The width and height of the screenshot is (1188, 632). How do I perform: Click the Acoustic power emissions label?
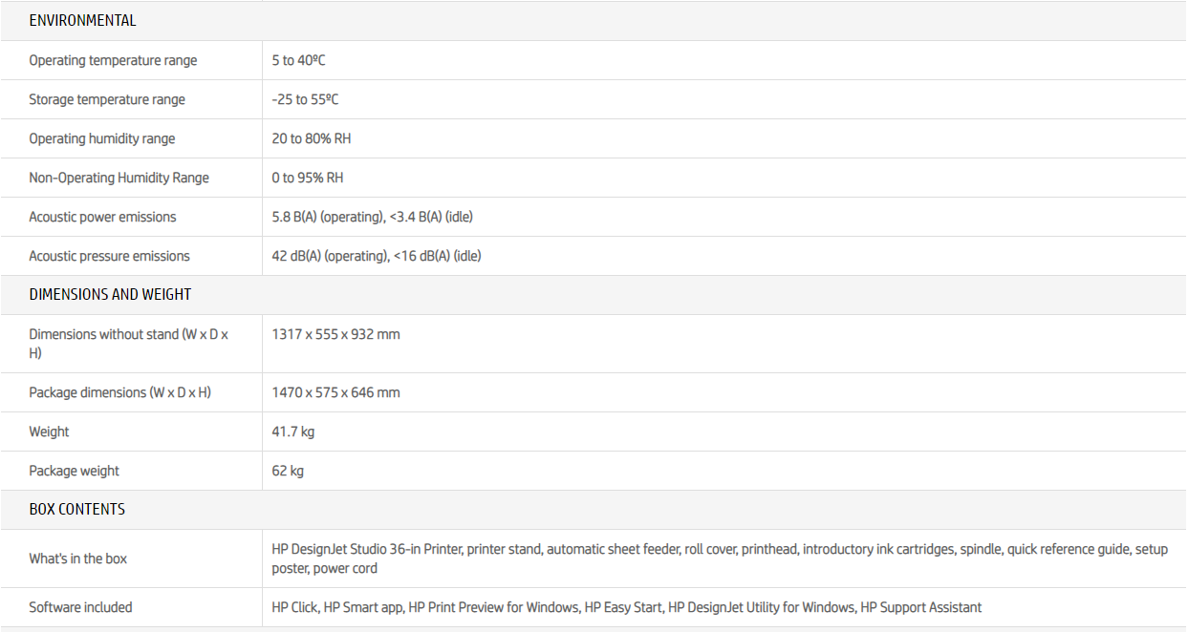(x=102, y=217)
